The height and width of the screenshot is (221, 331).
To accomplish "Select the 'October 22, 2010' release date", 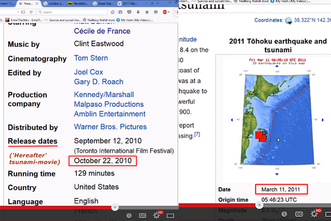I will tap(103, 161).
